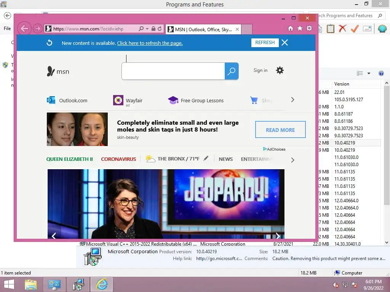Click the muted volume tray icon

pyautogui.click(x=336, y=285)
